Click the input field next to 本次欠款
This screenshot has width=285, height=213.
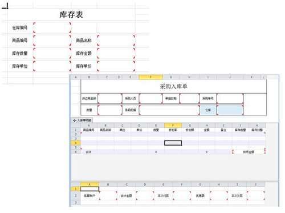(256, 196)
